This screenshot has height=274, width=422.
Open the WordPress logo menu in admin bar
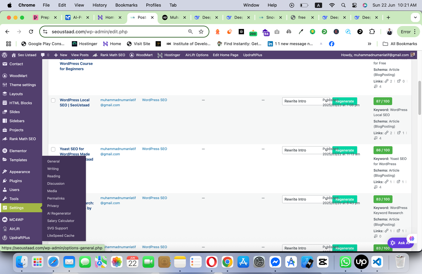(x=4, y=55)
